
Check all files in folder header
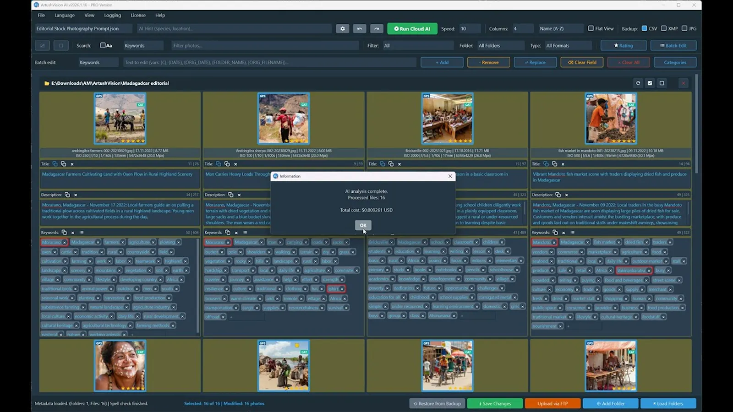tap(650, 83)
